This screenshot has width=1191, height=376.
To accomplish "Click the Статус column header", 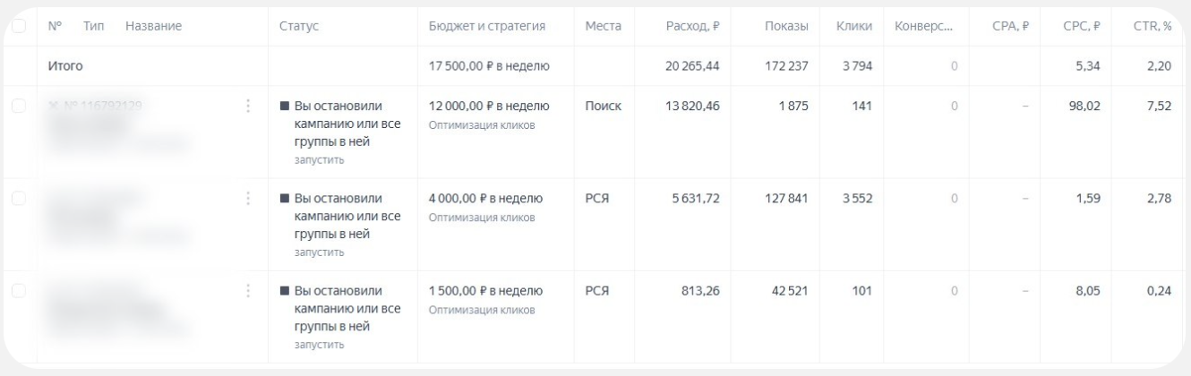I will [x=299, y=27].
